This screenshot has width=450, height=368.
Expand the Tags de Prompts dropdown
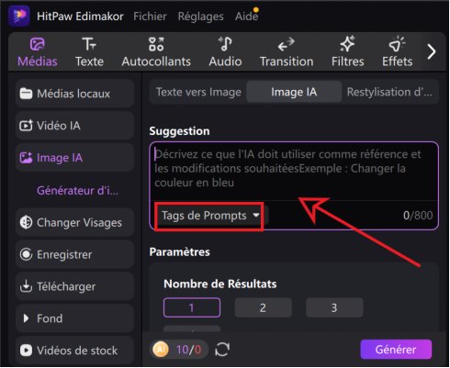point(210,216)
